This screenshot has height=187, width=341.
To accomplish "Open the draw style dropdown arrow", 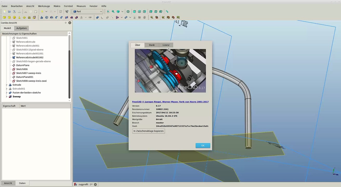I will [x=122, y=11].
